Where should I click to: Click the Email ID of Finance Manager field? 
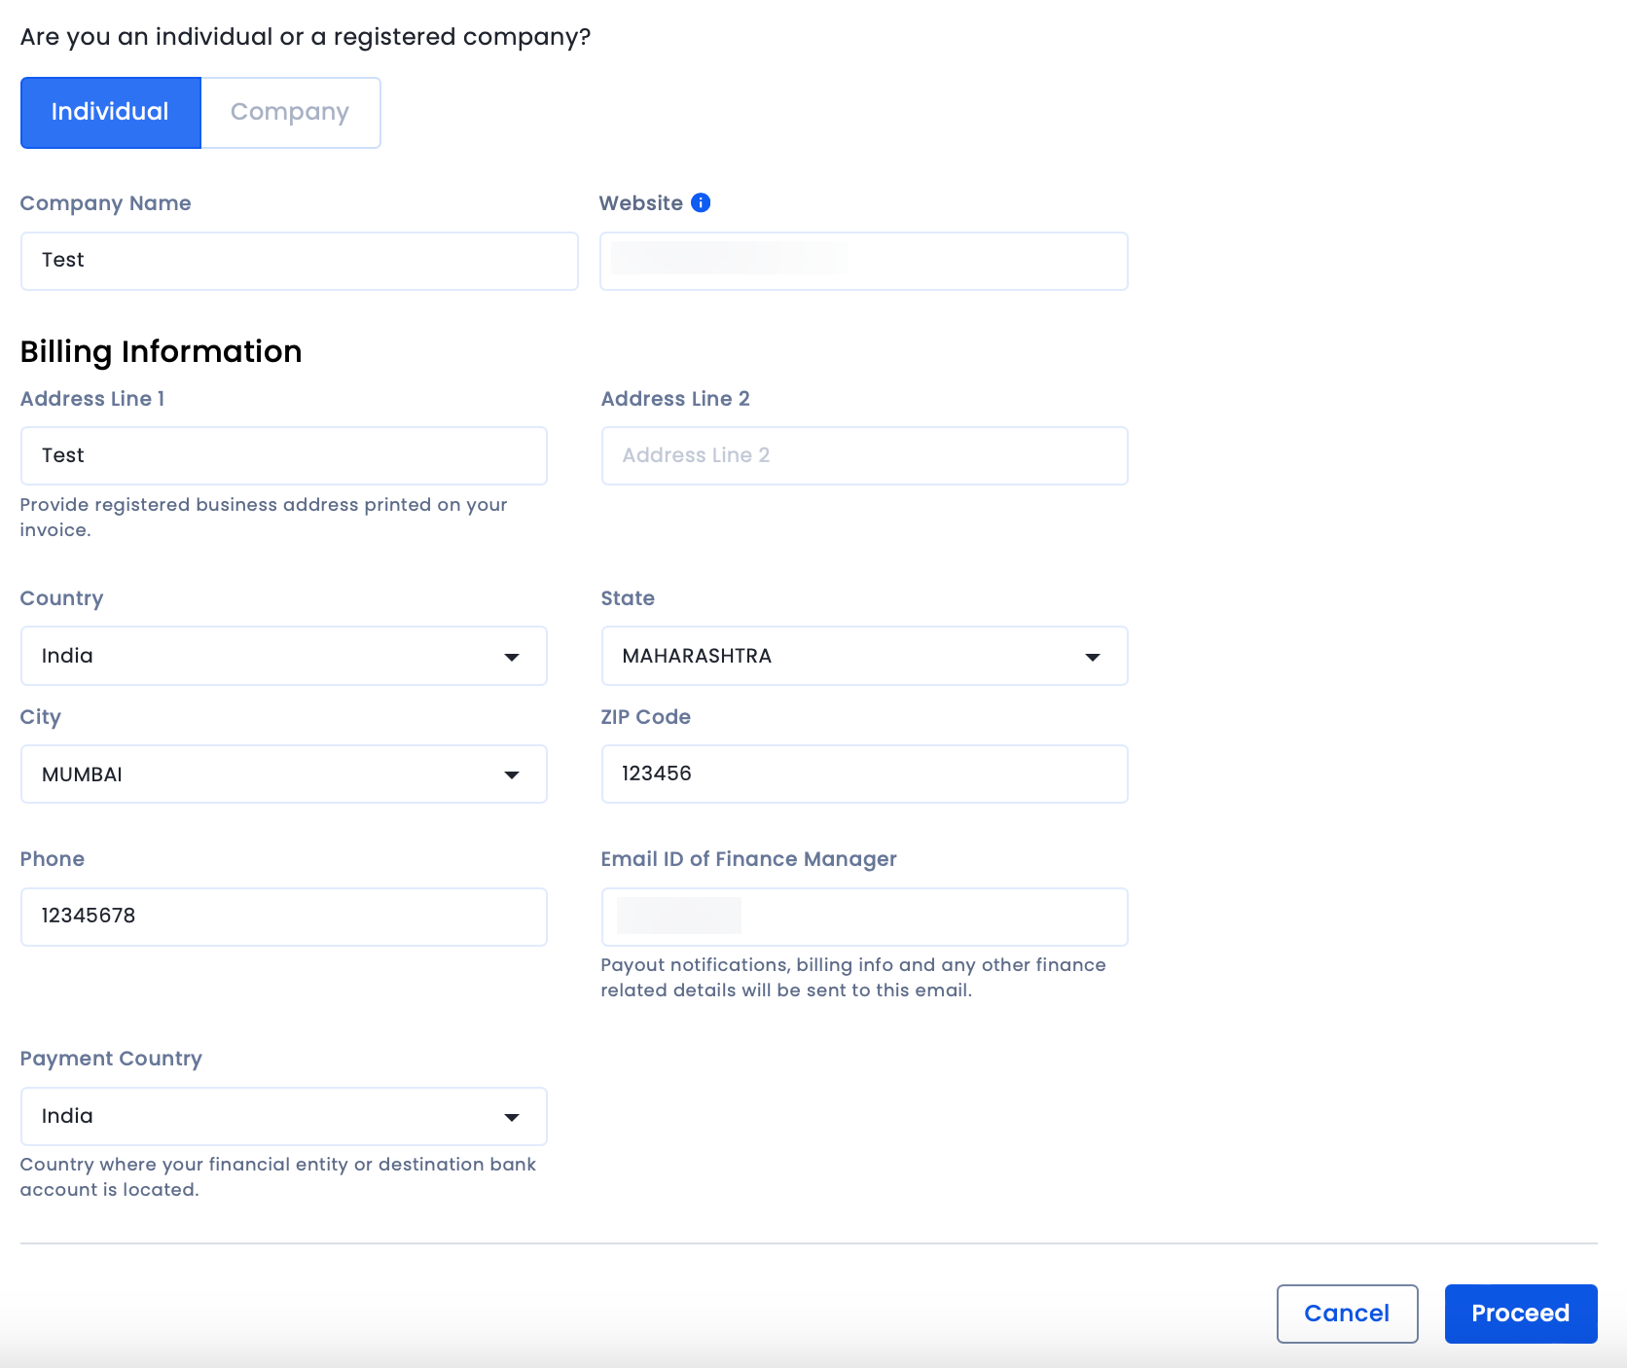865,917
